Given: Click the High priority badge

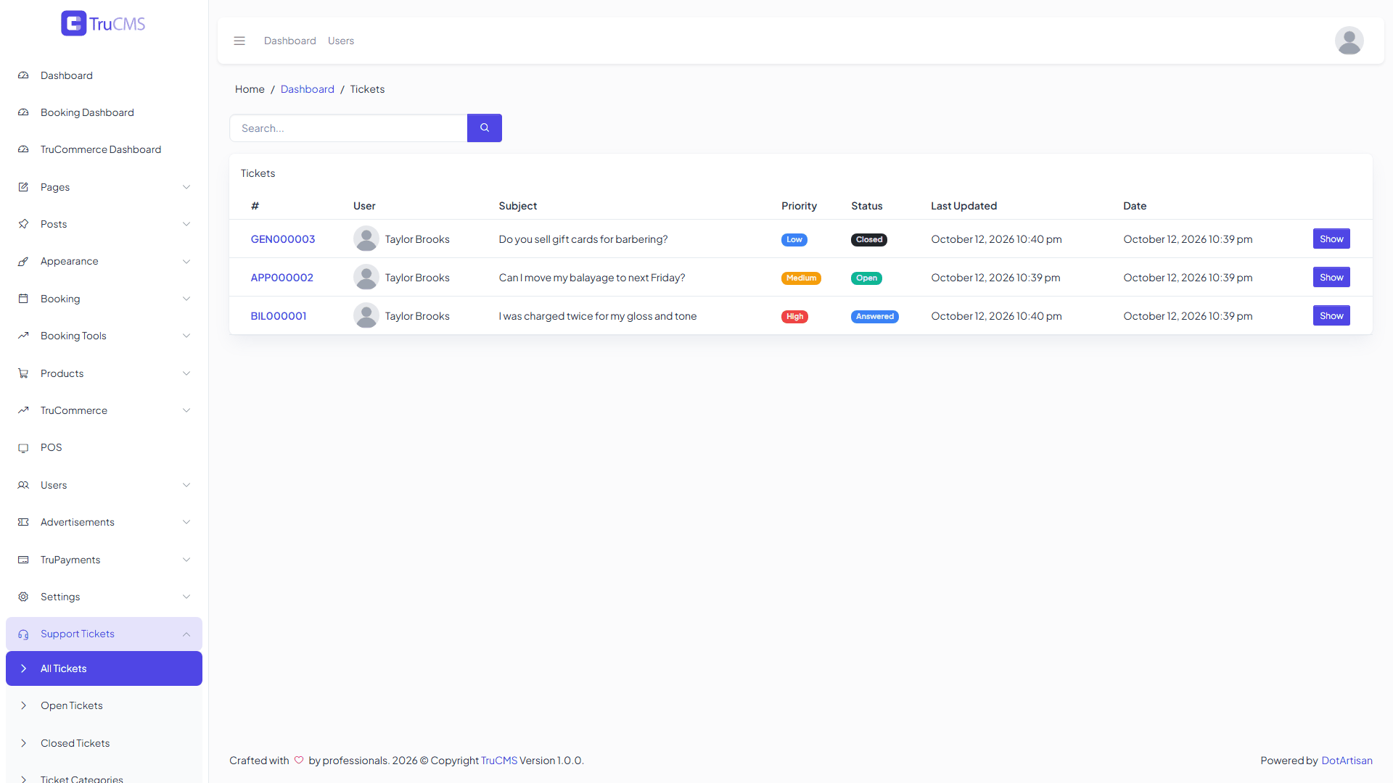Looking at the screenshot, I should pyautogui.click(x=794, y=316).
